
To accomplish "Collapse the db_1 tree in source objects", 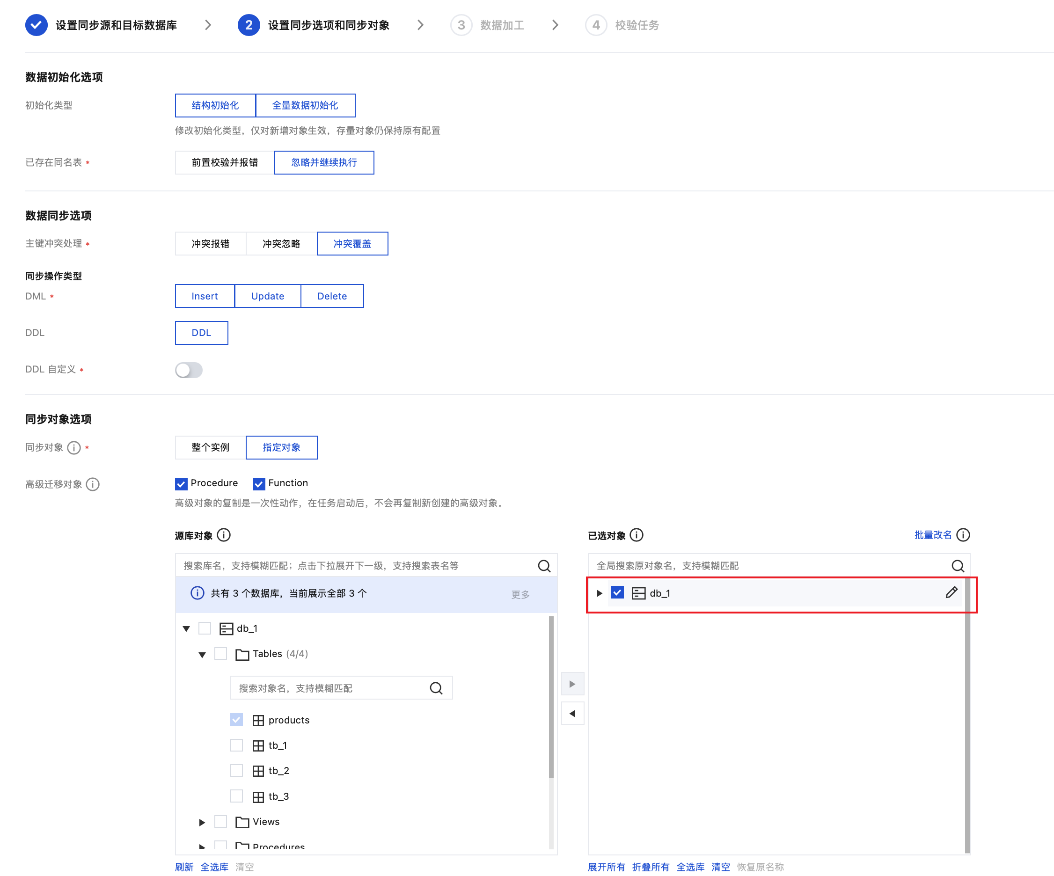I will point(186,628).
